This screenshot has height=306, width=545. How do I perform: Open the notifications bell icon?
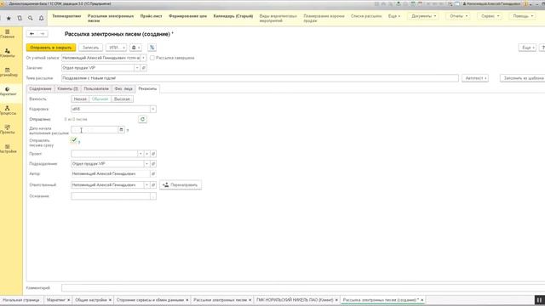tap(41, 18)
